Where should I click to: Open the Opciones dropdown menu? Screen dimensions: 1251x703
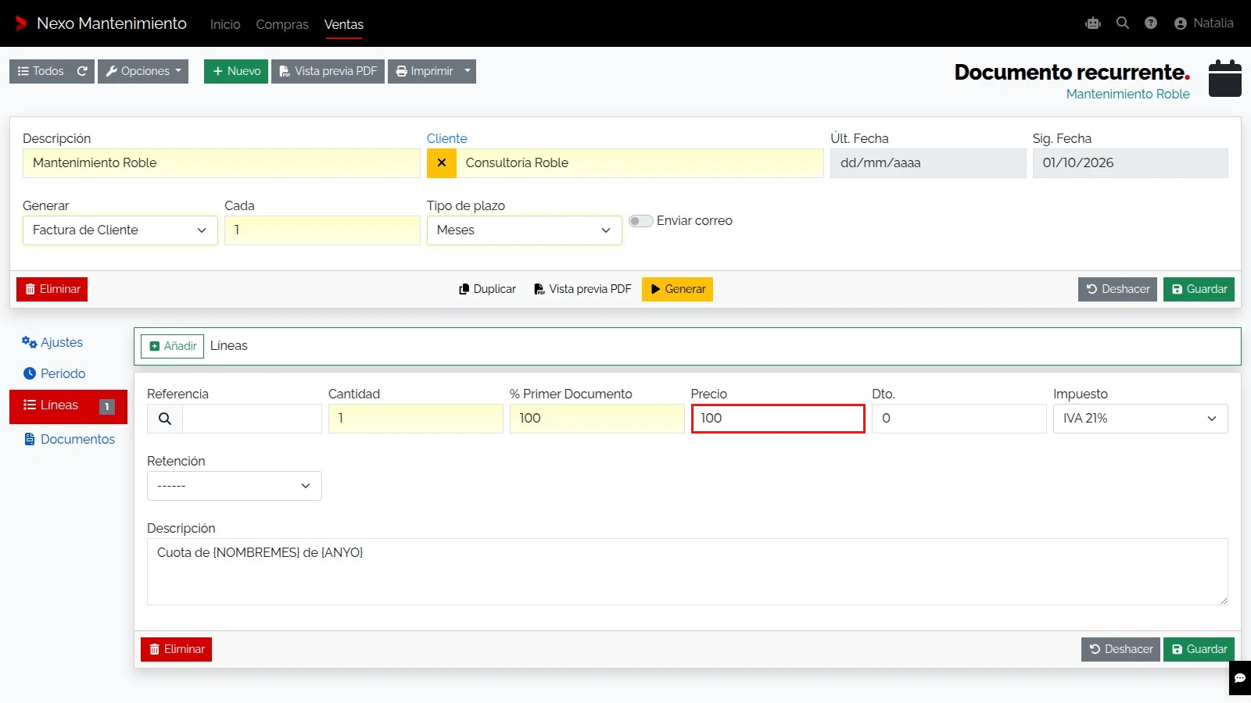pyautogui.click(x=143, y=71)
